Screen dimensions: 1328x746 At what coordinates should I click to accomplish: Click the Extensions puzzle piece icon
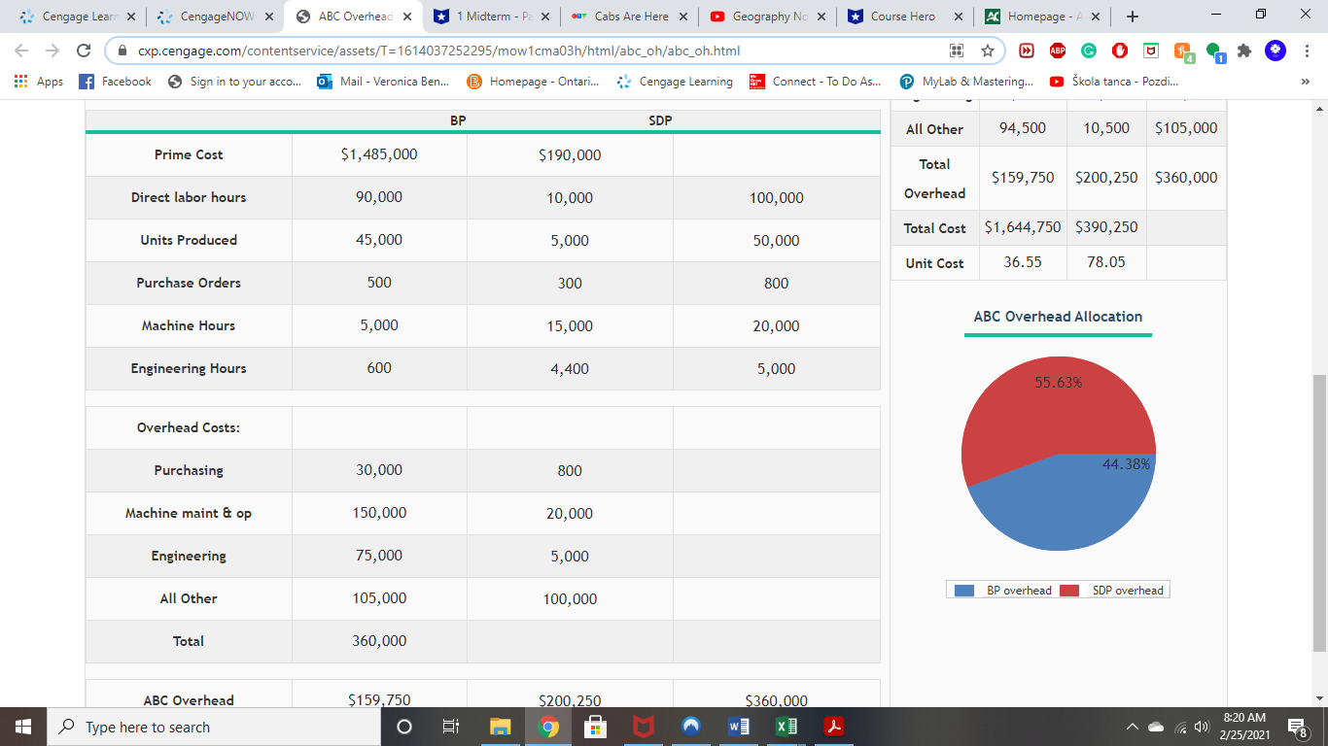[x=1244, y=50]
